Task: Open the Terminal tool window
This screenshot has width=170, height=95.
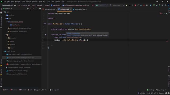Action: tap(23, 90)
